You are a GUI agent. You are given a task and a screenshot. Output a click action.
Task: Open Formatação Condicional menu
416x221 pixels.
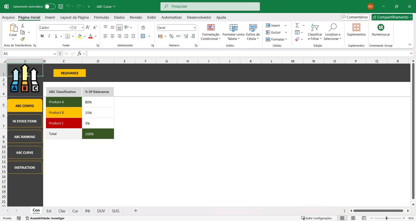pyautogui.click(x=211, y=32)
